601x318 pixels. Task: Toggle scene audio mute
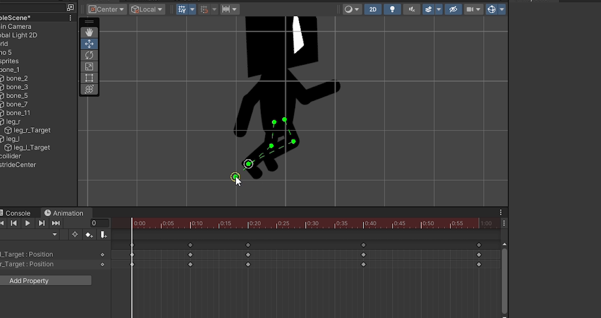tap(411, 9)
